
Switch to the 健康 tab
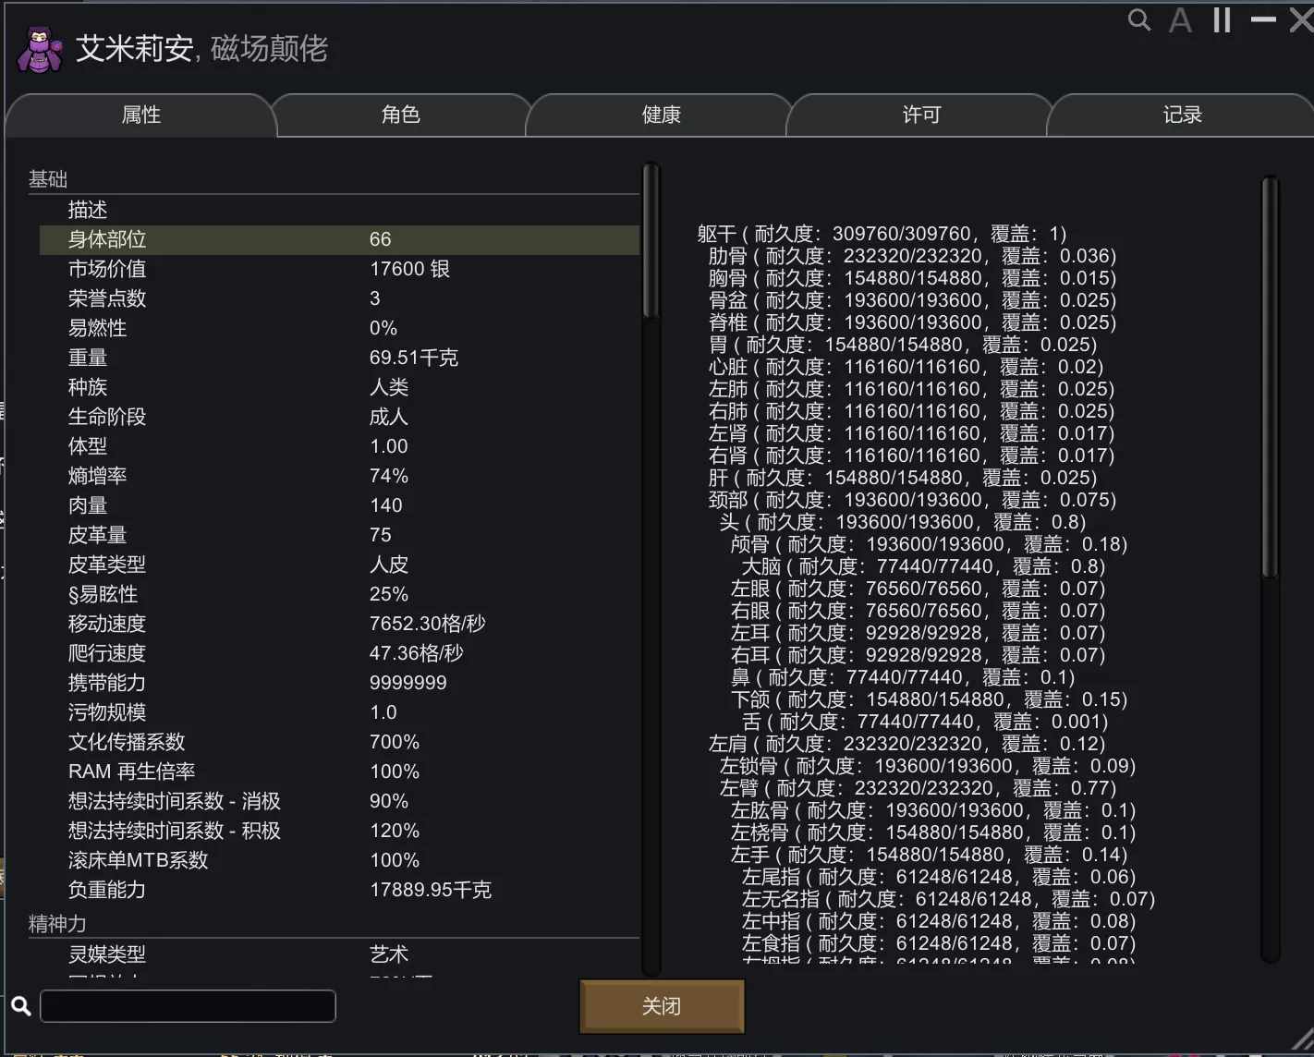pyautogui.click(x=661, y=115)
